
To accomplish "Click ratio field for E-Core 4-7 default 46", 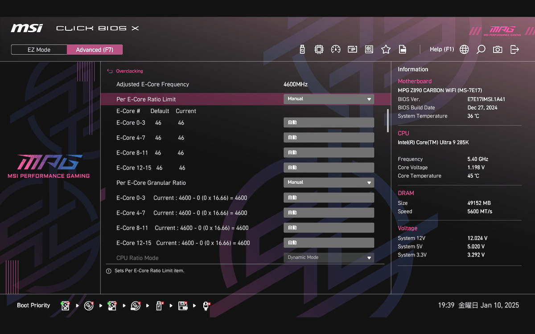I will (329, 138).
